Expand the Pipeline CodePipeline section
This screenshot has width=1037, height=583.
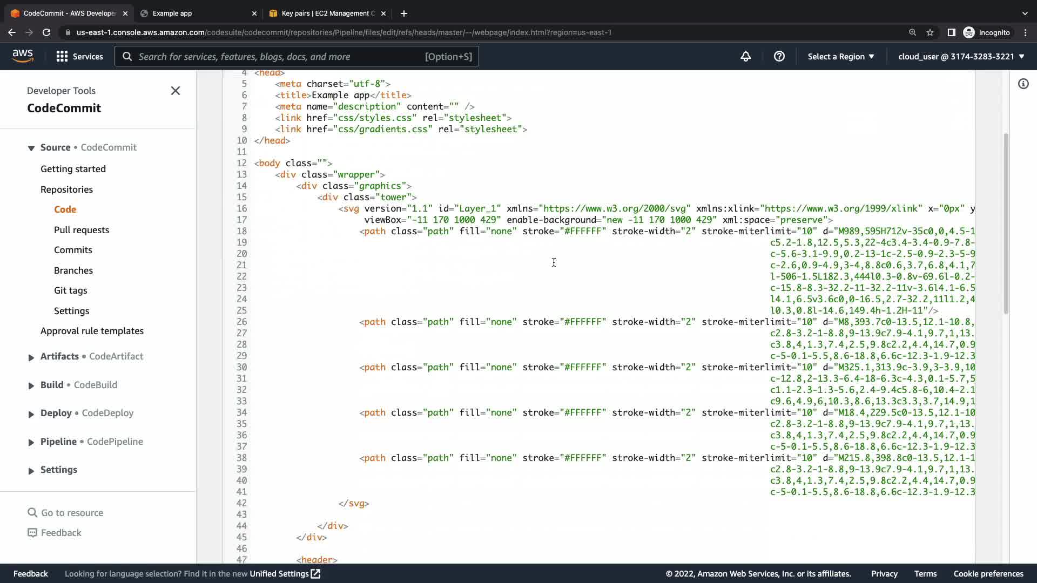(x=31, y=442)
